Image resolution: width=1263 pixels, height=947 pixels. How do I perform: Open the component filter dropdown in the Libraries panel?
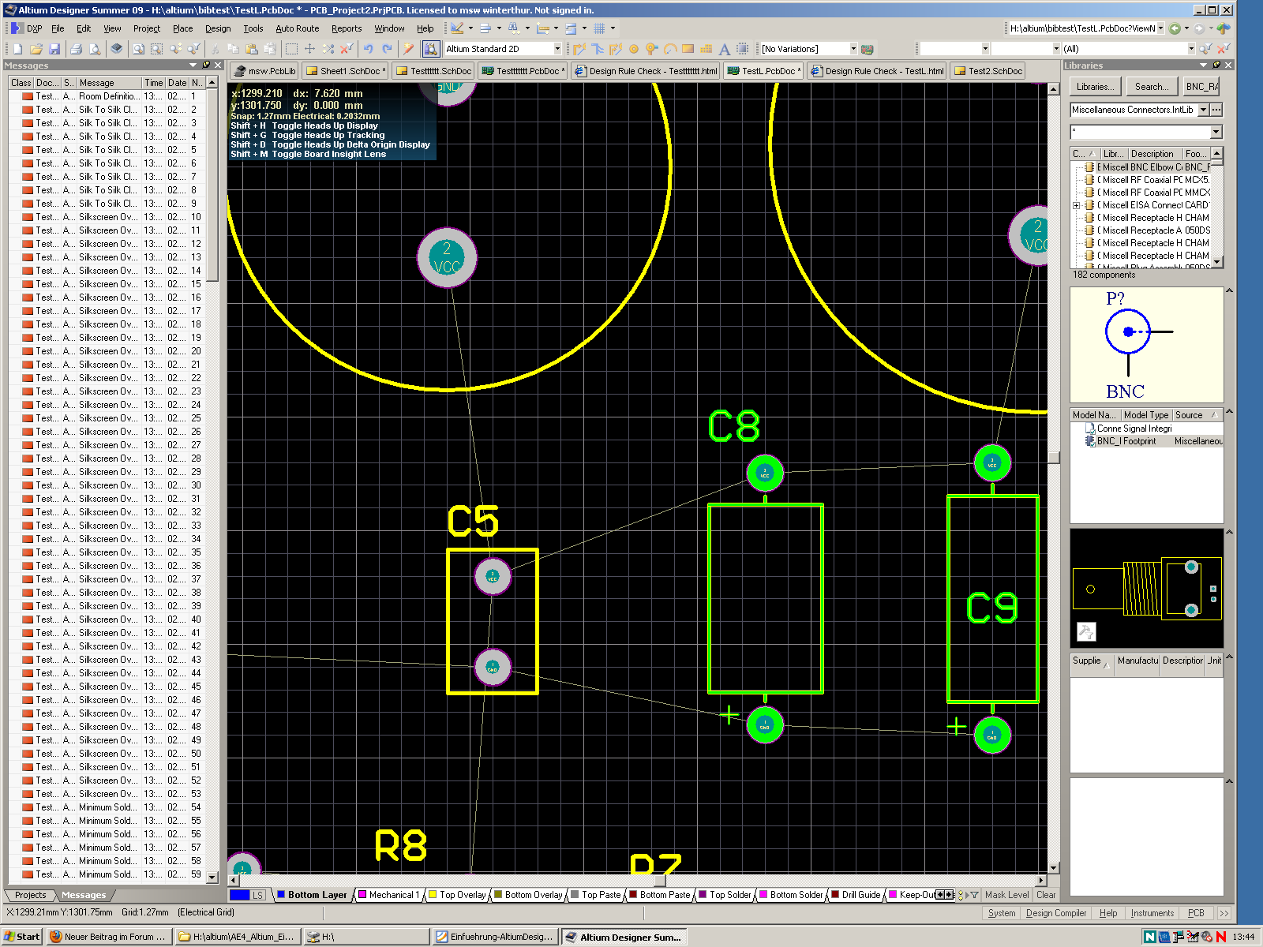[1216, 132]
